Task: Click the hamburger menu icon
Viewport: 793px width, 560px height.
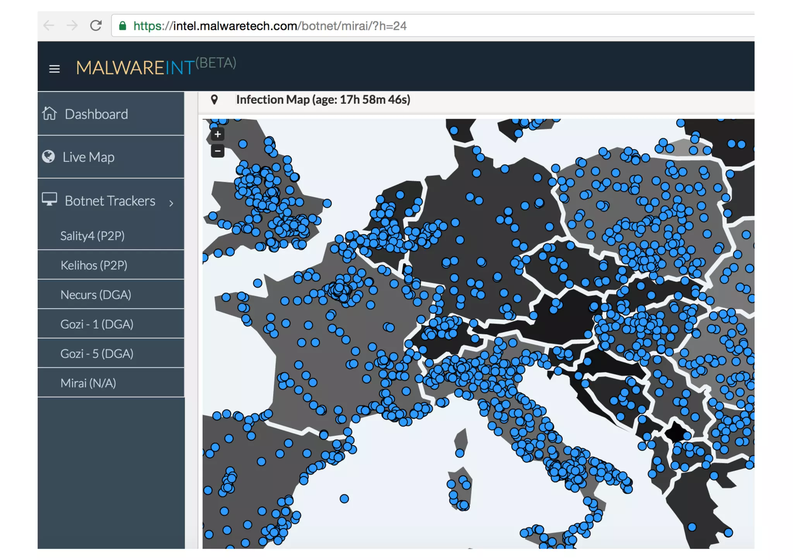Action: [x=54, y=69]
